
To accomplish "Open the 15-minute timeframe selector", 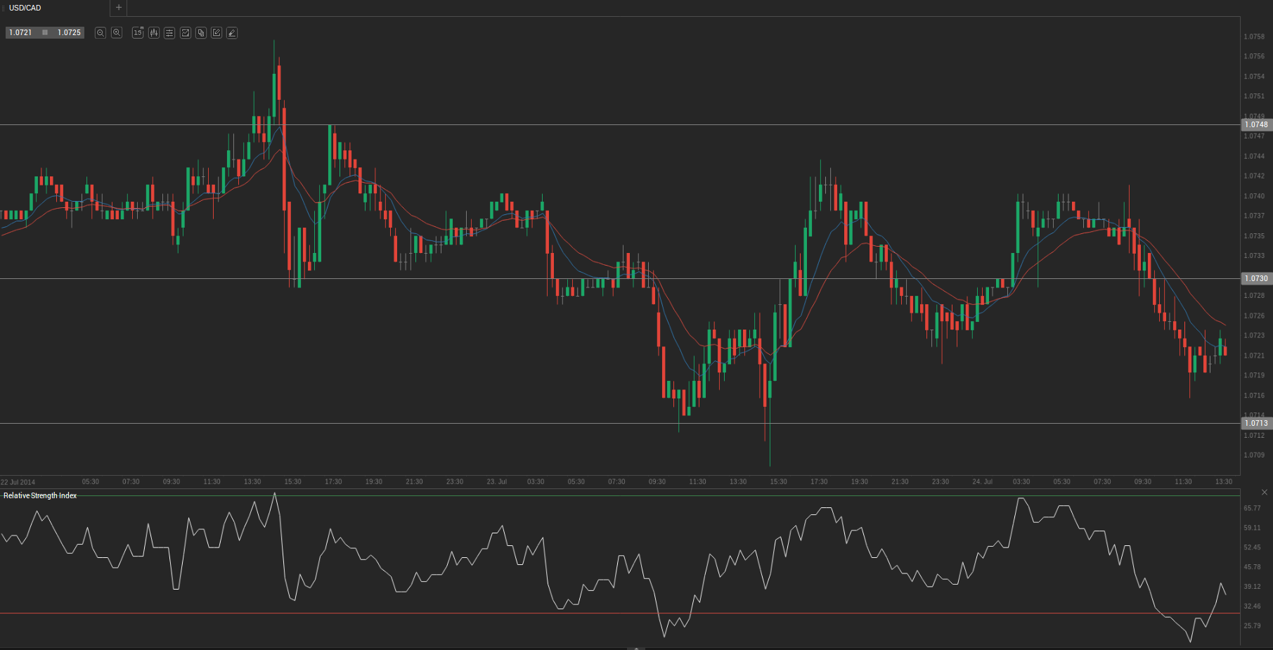I will [x=138, y=33].
